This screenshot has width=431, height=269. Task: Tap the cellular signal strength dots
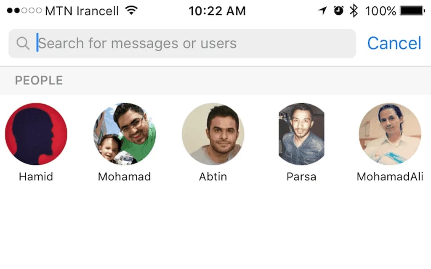24,11
